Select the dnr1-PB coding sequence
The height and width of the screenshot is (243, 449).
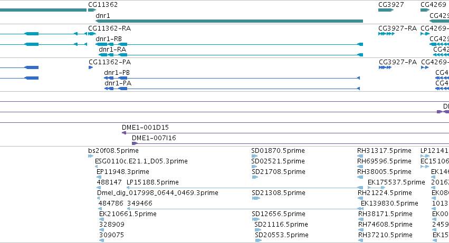117,73
